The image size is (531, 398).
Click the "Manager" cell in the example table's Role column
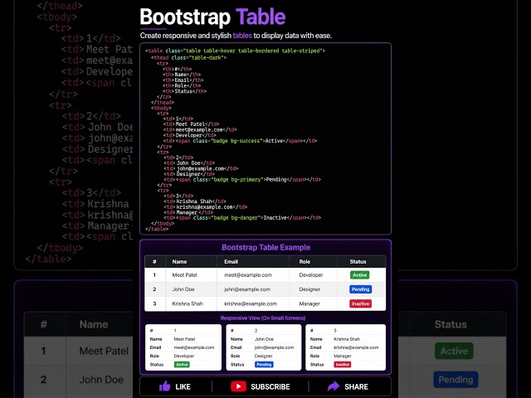click(309, 304)
